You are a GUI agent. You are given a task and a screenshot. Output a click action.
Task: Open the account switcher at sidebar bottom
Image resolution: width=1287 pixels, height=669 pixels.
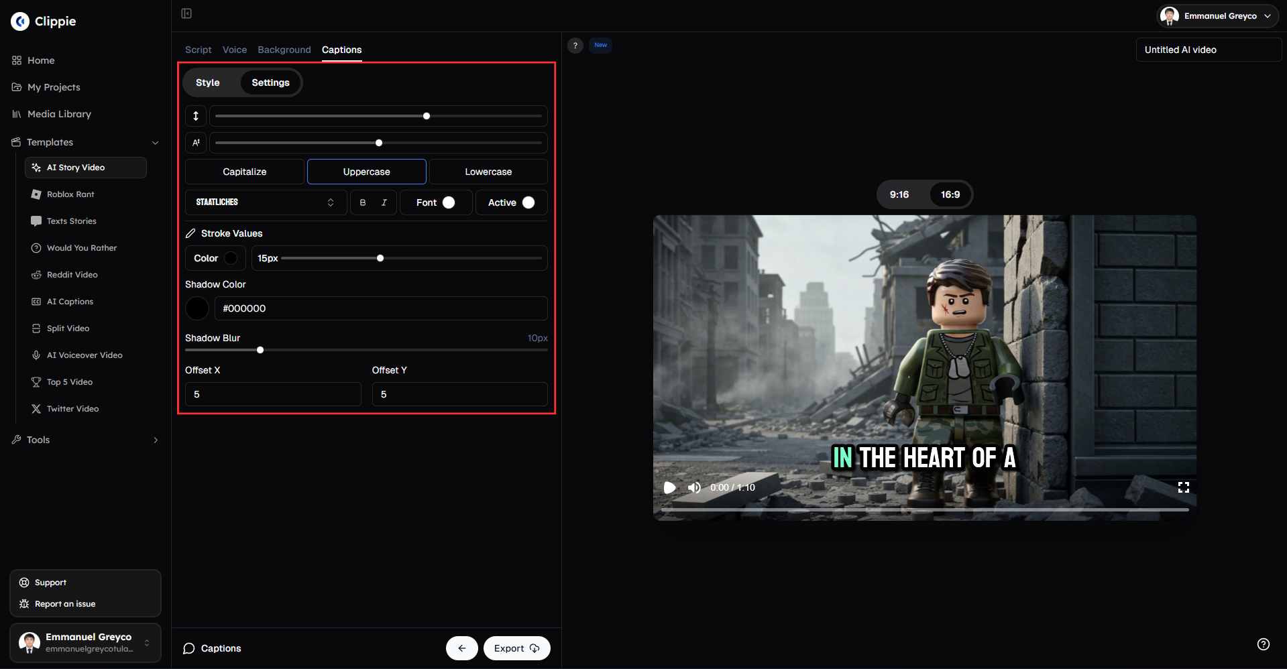coord(85,643)
